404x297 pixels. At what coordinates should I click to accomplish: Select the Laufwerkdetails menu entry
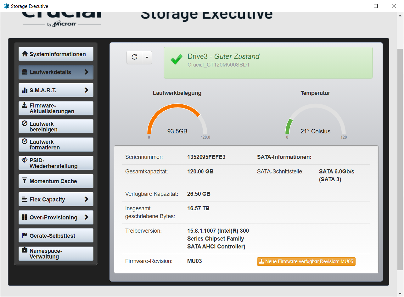click(56, 72)
